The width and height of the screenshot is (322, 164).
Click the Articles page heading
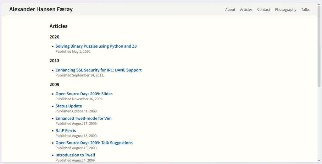[58, 26]
